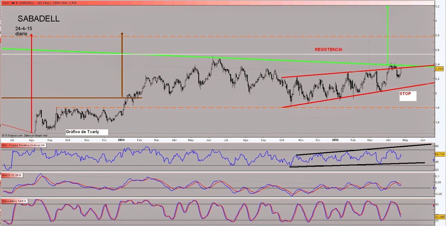Click the 1,6 price level on the scale

click(x=437, y=122)
